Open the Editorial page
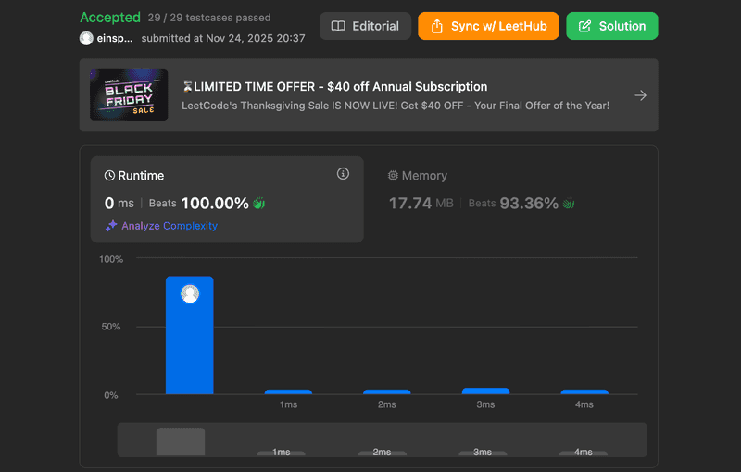 point(365,26)
